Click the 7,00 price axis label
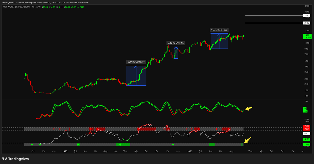Screen dimensions: 314x164 [307, 54]
